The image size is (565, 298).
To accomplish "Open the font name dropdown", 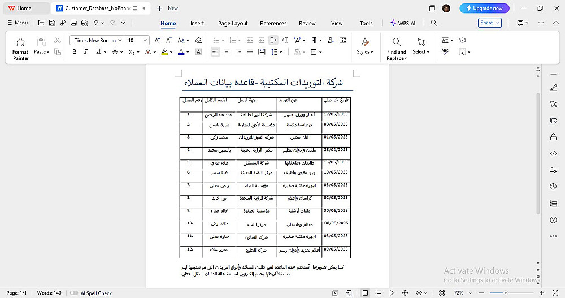I will click(120, 40).
